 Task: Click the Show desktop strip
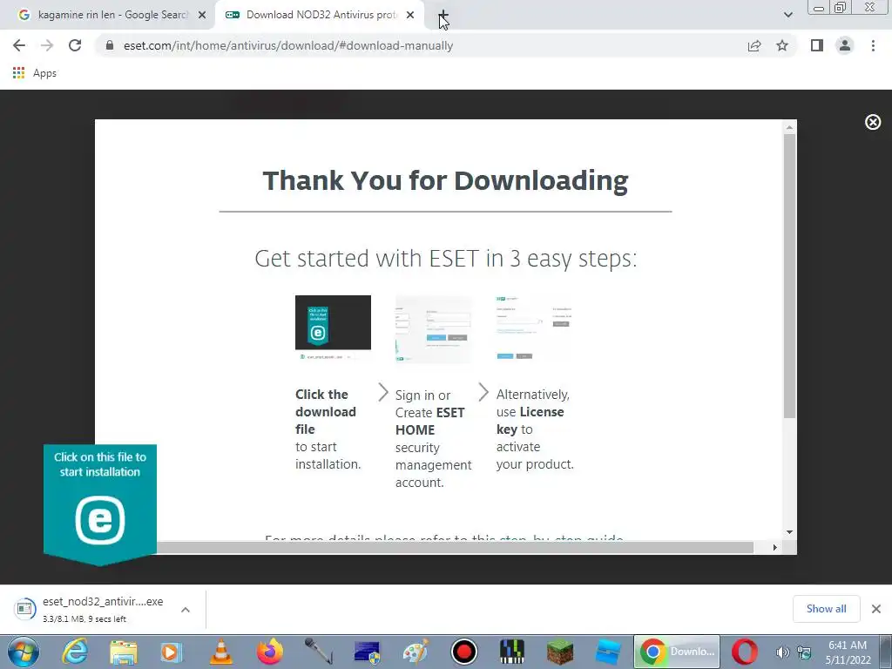pos(886,652)
